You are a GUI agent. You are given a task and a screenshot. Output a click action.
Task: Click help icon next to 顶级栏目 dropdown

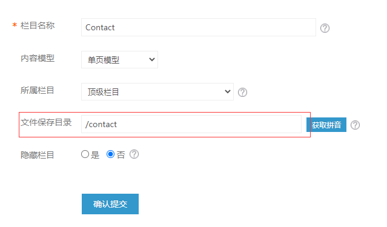(x=242, y=92)
